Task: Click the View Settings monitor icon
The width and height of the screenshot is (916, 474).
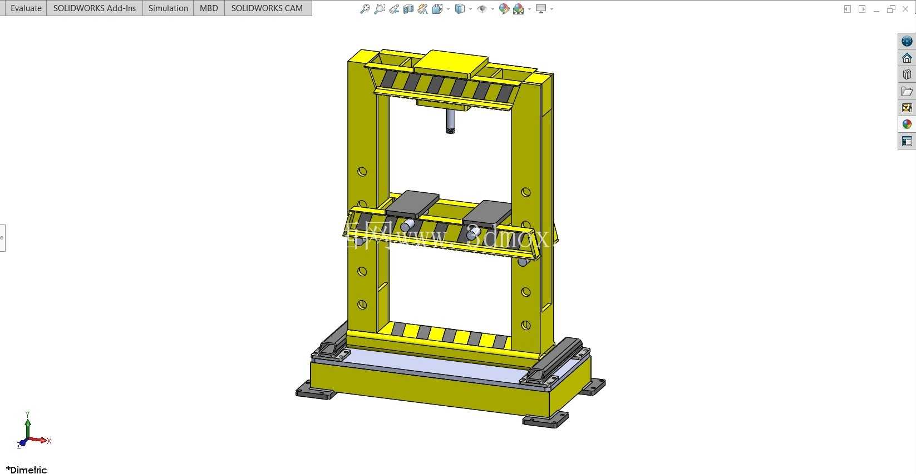Action: [540, 9]
